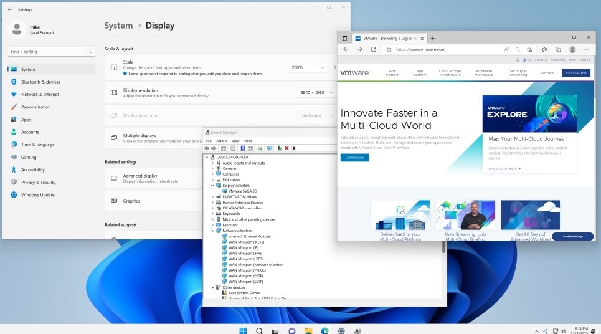
Task: Collapse Display adapters tree node
Action: coord(213,185)
